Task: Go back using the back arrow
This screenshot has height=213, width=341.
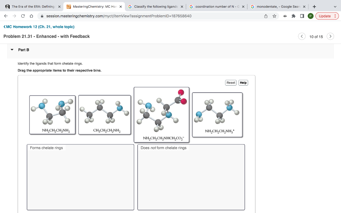Action: coord(5,16)
